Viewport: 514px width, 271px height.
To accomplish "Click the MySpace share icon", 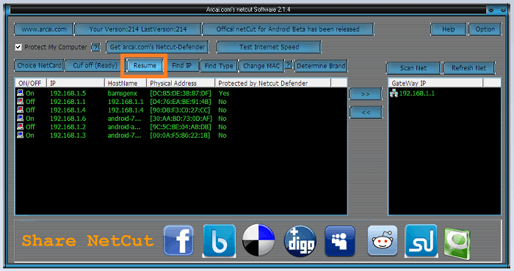I will pos(340,241).
